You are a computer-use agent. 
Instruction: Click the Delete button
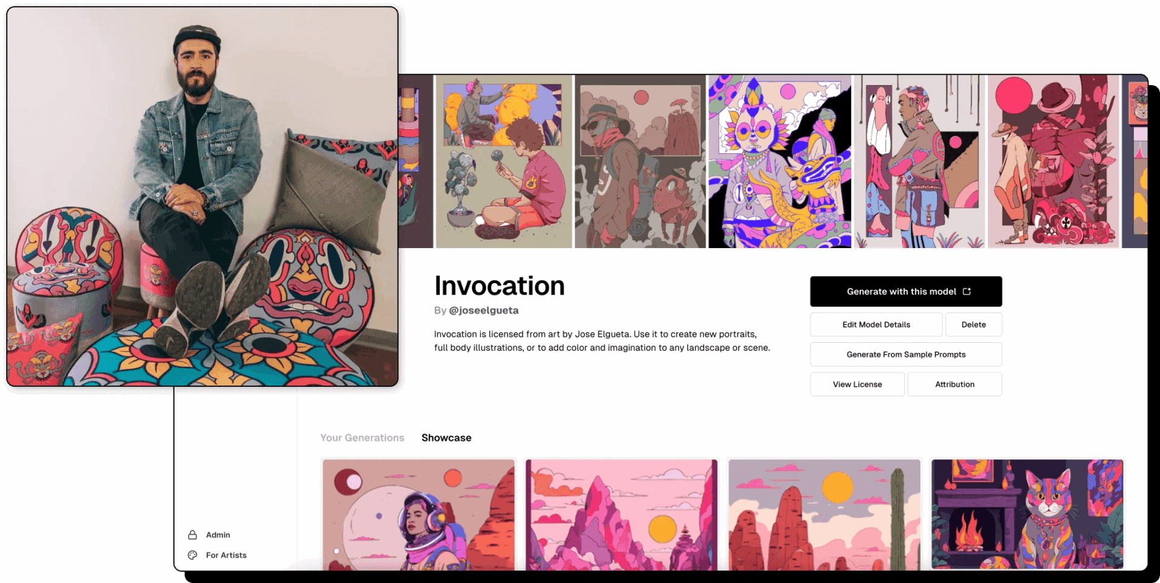[x=973, y=325]
